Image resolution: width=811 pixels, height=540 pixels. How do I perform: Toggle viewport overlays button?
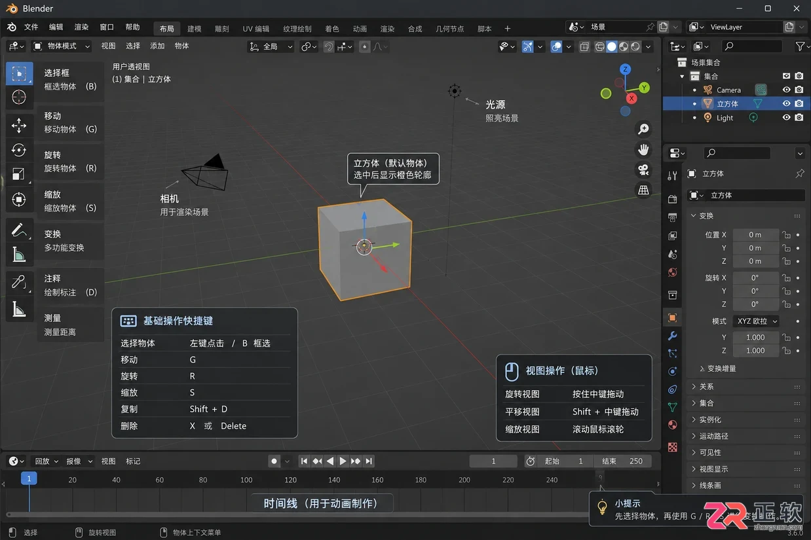coord(556,46)
